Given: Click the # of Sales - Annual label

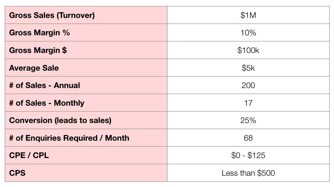Looking at the screenshot, I should point(44,85).
